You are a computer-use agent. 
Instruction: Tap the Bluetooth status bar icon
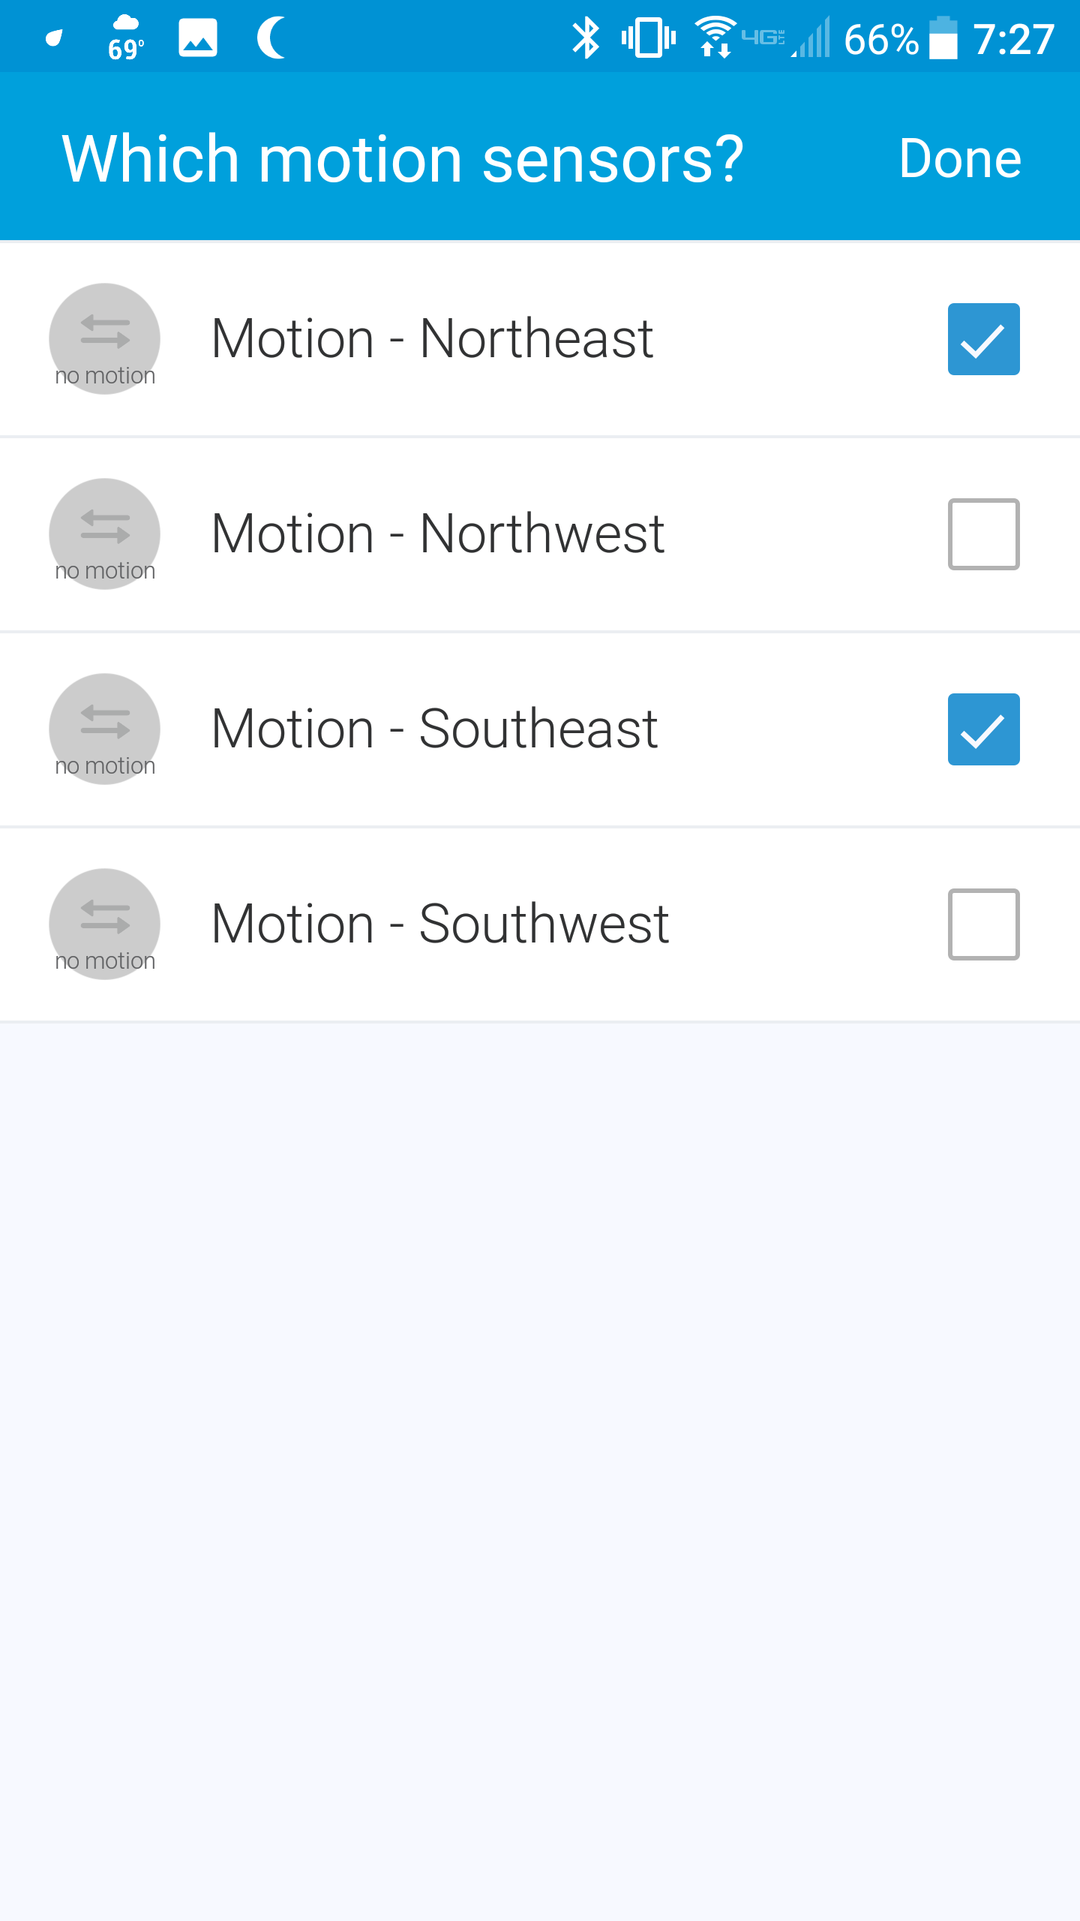(x=585, y=38)
